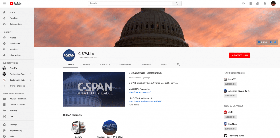The width and height of the screenshot is (280, 138).
Task: Click the search magnifier button
Action: point(177,3)
